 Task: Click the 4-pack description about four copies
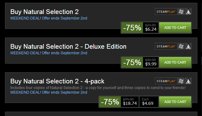[x=98, y=88]
